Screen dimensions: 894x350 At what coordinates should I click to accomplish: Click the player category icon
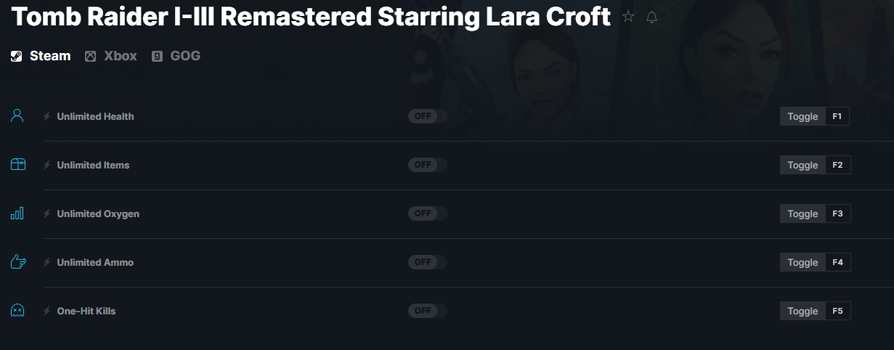click(17, 115)
